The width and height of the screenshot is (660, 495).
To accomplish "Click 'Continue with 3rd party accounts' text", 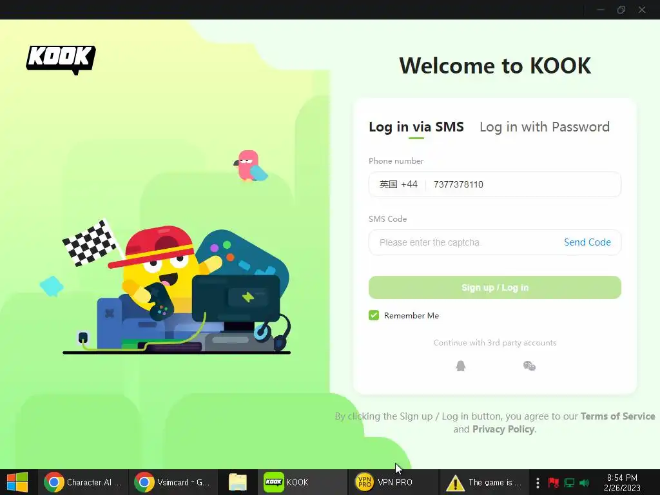I will pos(495,343).
